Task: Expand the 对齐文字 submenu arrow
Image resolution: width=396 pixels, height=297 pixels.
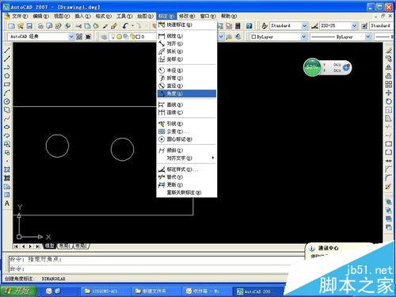Action: coord(213,158)
